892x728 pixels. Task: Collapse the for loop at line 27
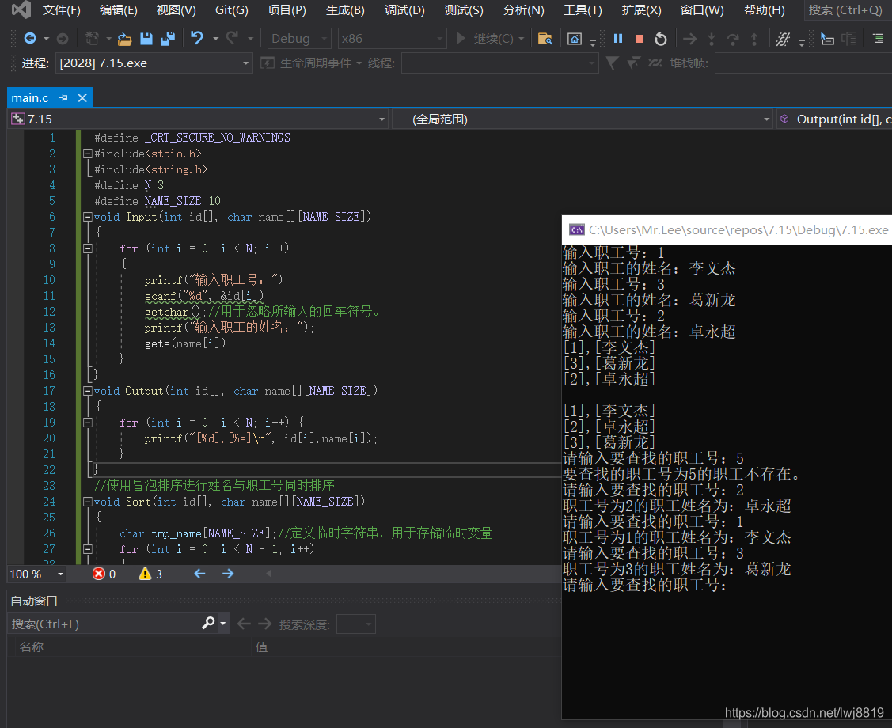click(x=88, y=549)
